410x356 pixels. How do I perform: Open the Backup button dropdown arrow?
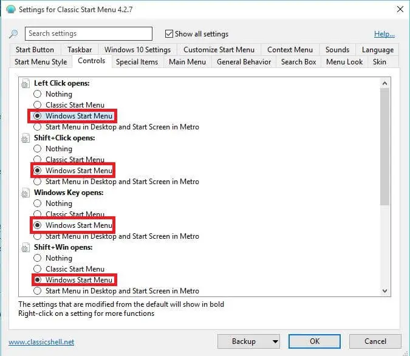[275, 341]
